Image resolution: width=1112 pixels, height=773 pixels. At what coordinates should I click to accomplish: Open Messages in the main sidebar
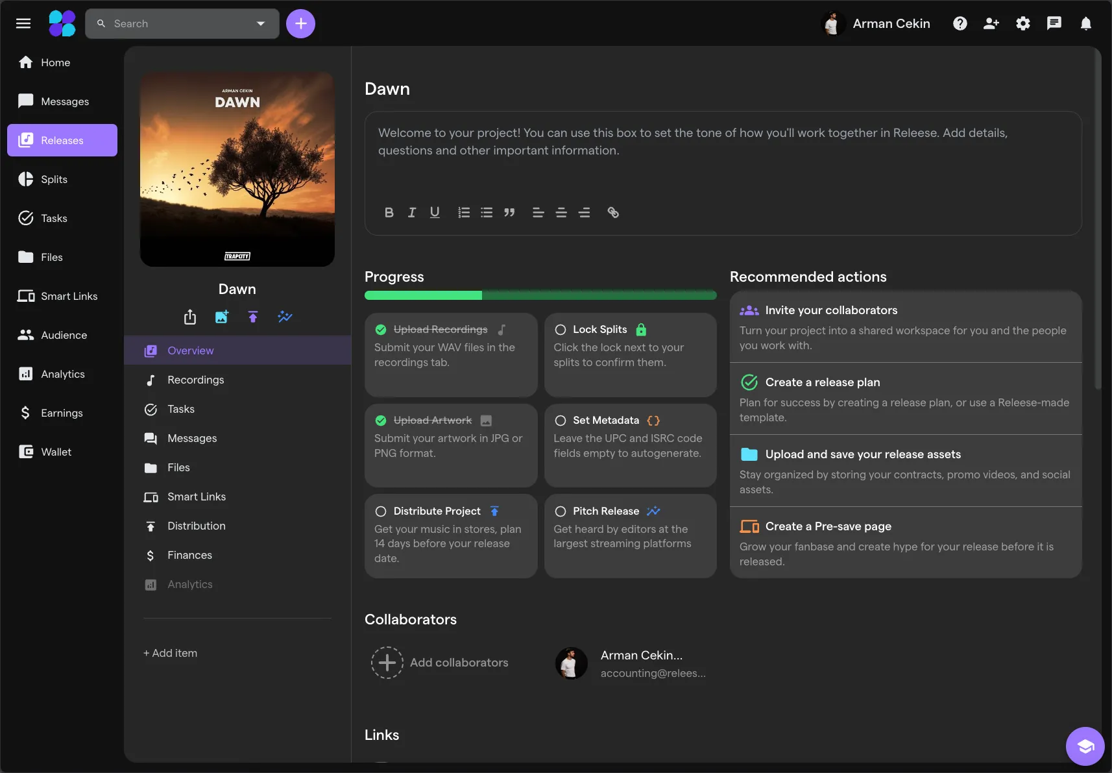coord(62,101)
